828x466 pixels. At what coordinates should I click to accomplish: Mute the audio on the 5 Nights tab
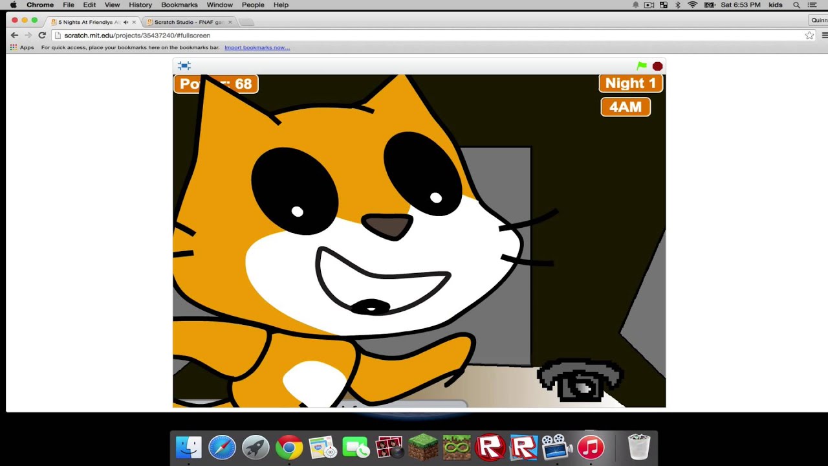125,22
